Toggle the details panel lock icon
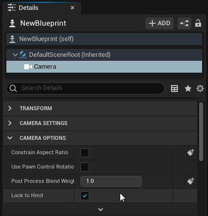This screenshot has height=216, width=208. pos(198,23)
